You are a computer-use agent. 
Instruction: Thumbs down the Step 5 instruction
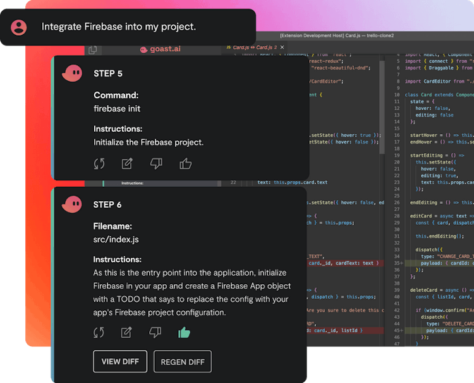[x=156, y=164]
